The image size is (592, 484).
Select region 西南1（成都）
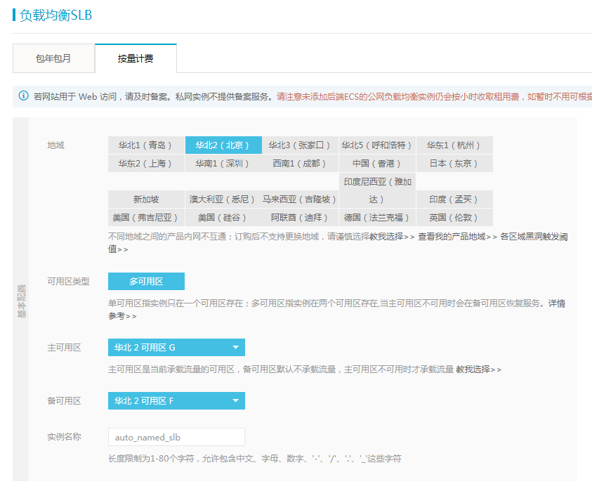[x=300, y=163]
